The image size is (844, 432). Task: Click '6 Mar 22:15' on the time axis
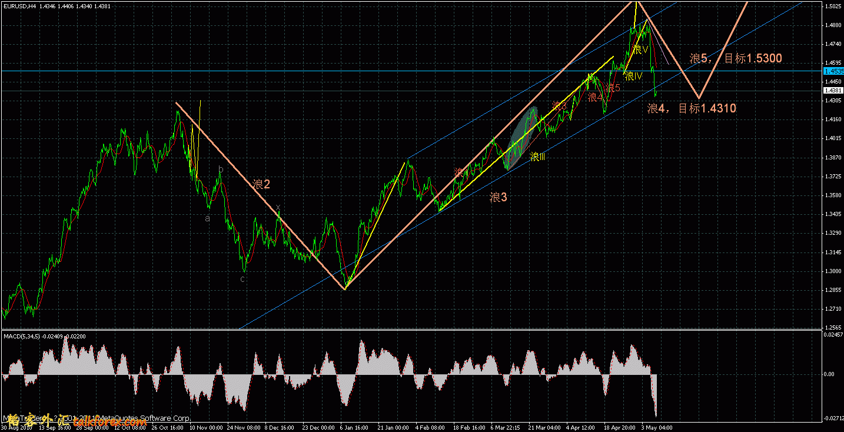coord(506,428)
